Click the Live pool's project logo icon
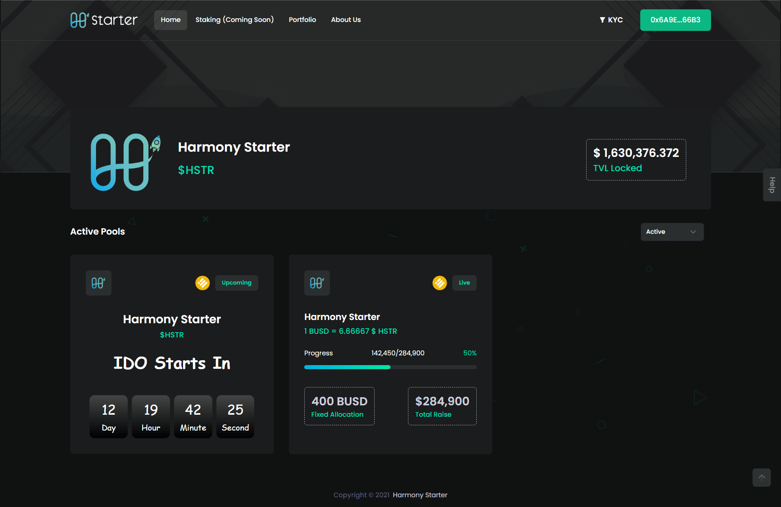 click(x=317, y=283)
